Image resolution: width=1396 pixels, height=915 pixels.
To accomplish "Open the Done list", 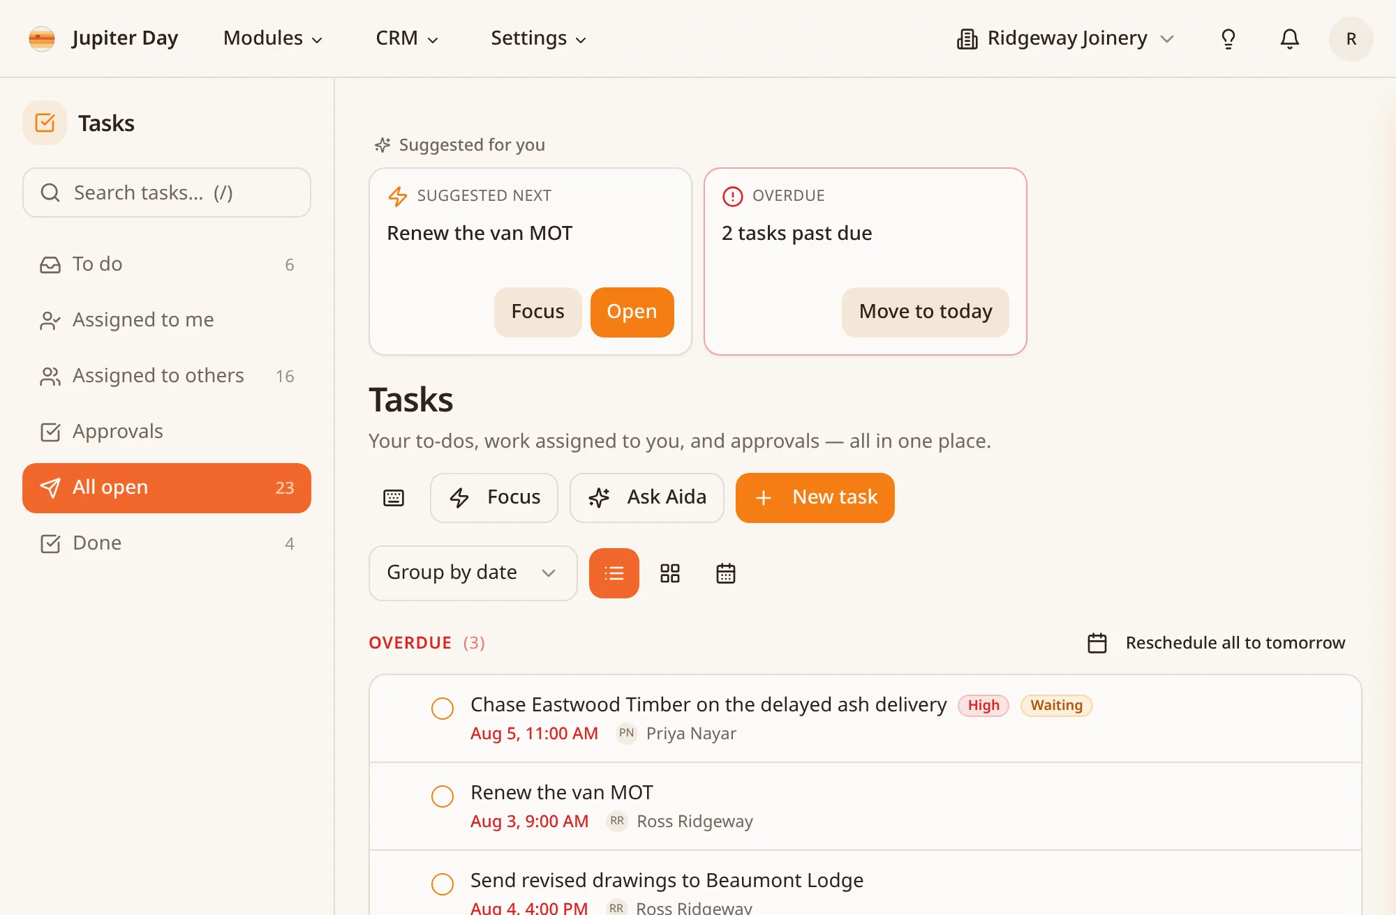I will [x=167, y=543].
